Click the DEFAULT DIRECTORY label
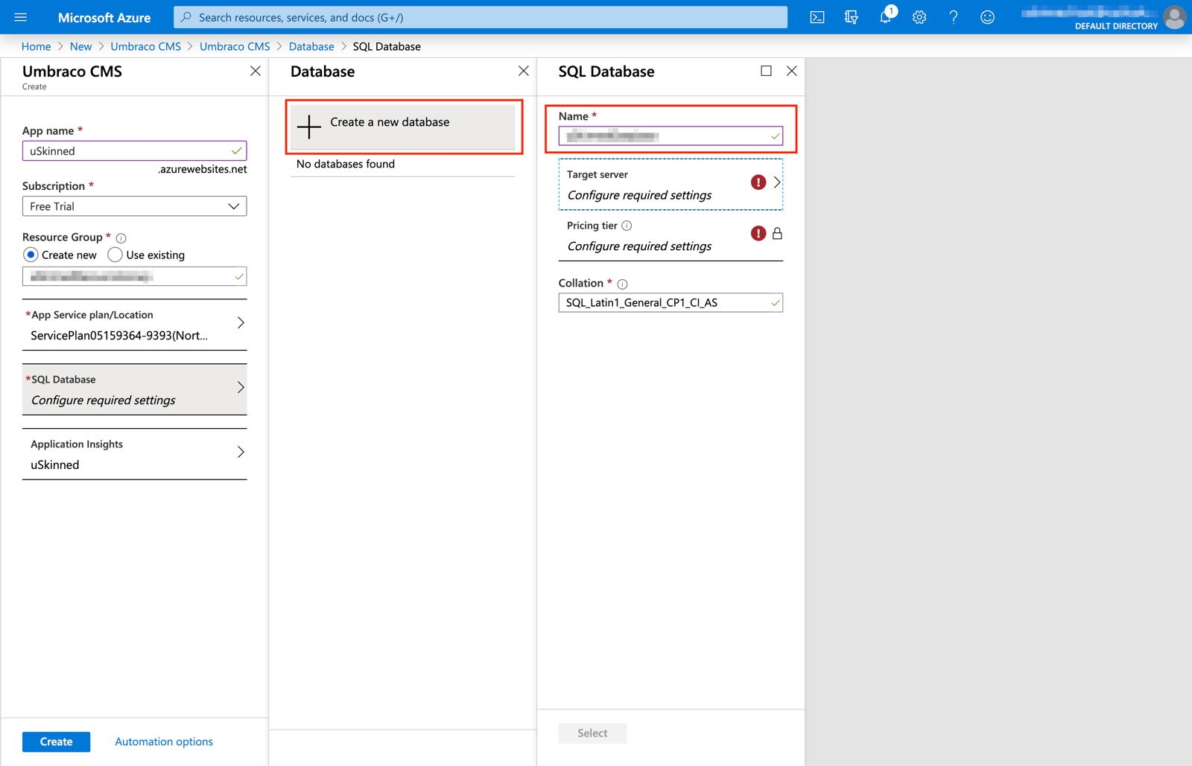1192x766 pixels. click(x=1116, y=26)
